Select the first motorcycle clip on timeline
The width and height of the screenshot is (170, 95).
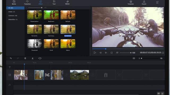coord(21,75)
